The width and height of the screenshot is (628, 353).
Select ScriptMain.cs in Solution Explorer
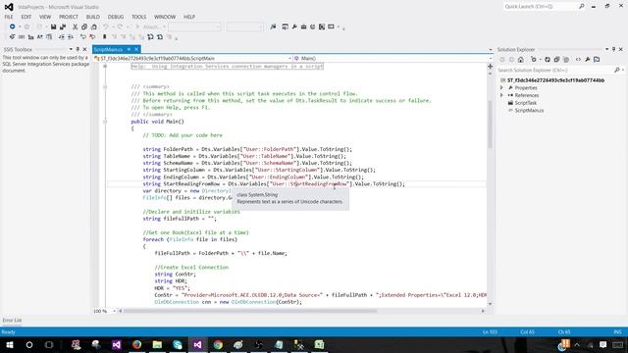pyautogui.click(x=529, y=111)
